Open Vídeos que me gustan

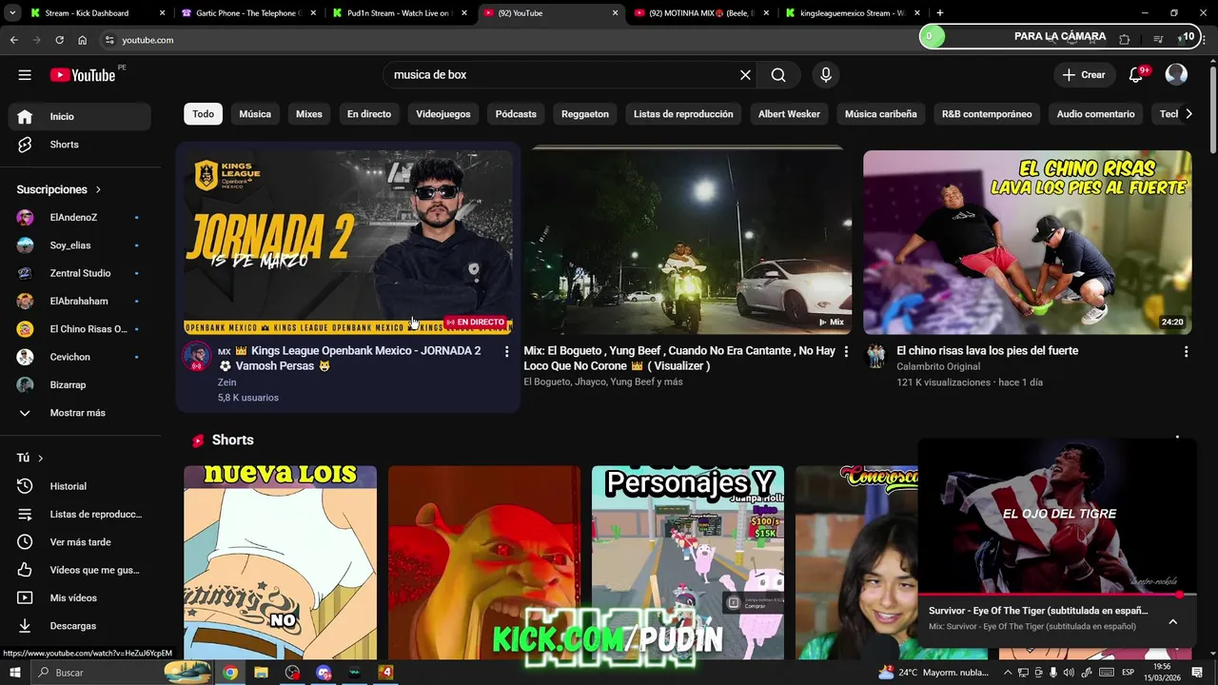80,570
